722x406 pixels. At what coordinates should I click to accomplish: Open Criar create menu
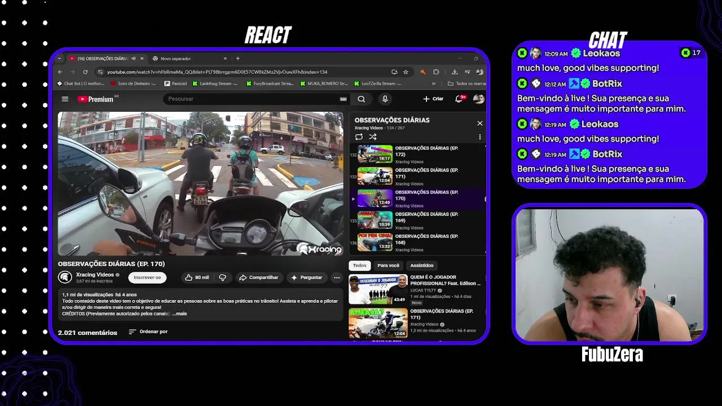[433, 99]
